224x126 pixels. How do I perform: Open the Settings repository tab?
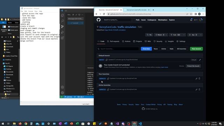181,41
